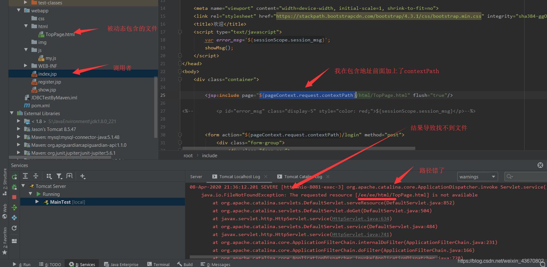The width and height of the screenshot is (547, 267).
Task: Expand the JDK 1.8 library node
Action: pos(19,121)
